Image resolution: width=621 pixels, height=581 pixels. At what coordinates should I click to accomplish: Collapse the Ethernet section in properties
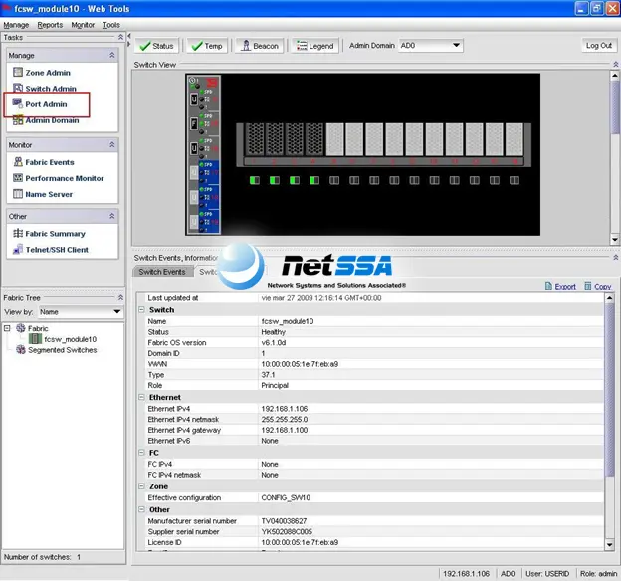(x=141, y=397)
